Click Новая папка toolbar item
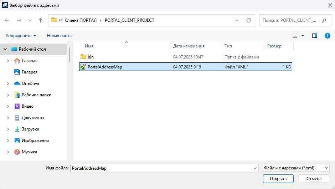The height and width of the screenshot is (189, 335). [x=59, y=36]
